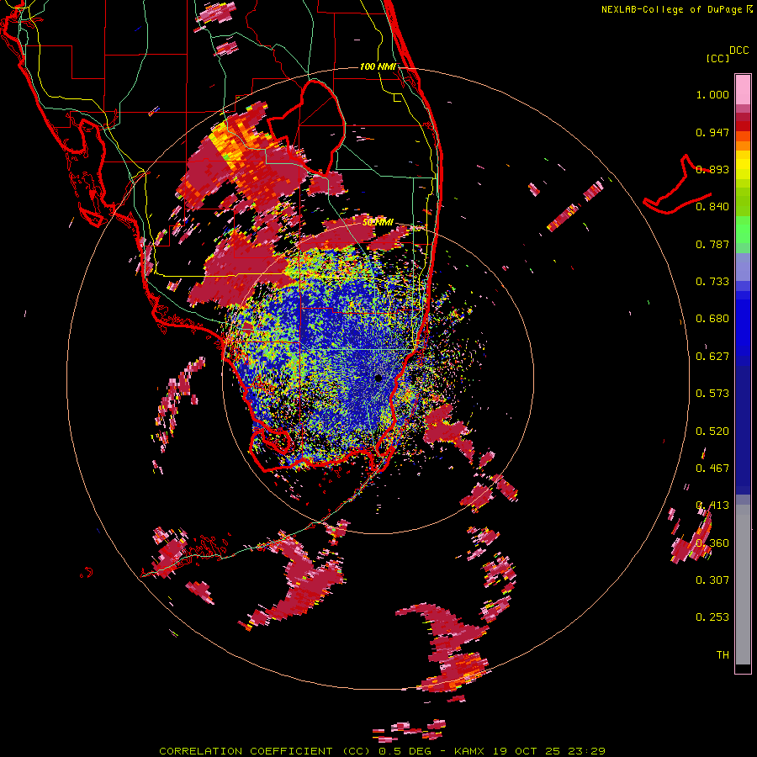Select the 1.000 value on the scale
The width and height of the screenshot is (757, 757).
click(712, 94)
